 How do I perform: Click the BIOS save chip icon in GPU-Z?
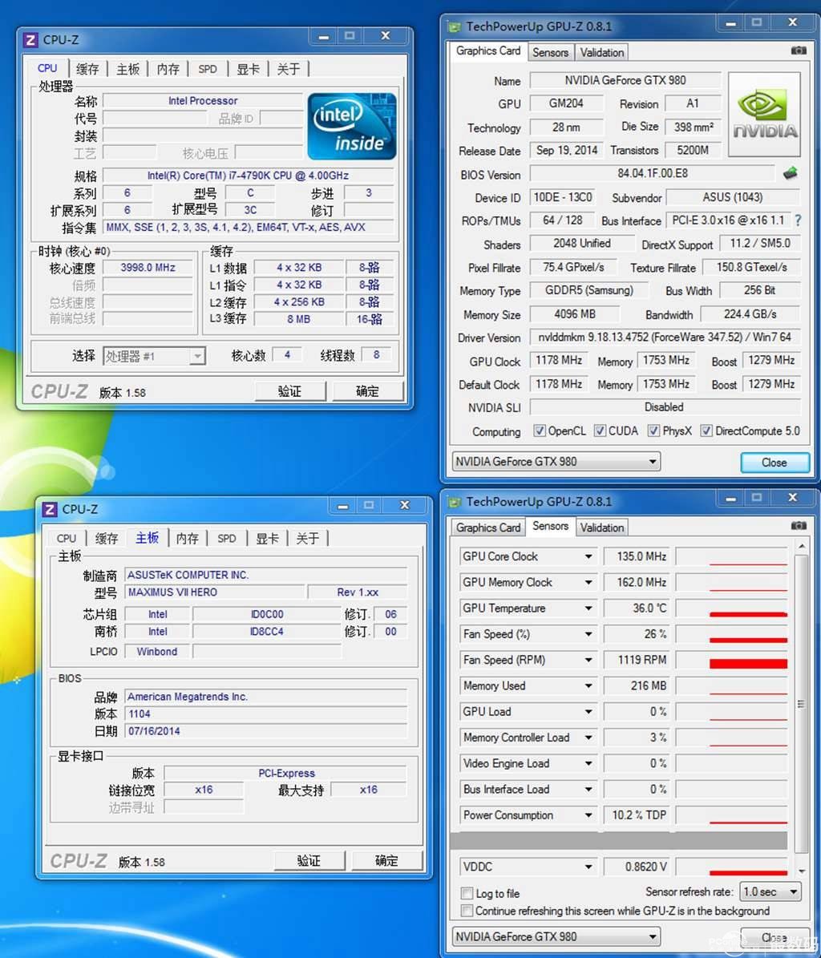[x=791, y=173]
